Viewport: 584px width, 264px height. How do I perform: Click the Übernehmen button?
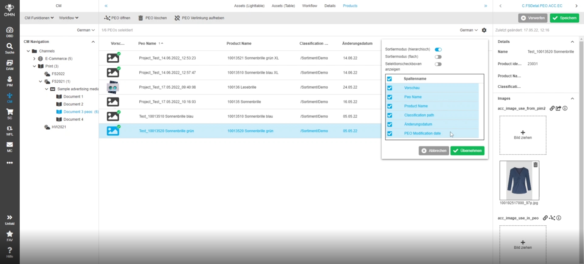click(x=467, y=151)
